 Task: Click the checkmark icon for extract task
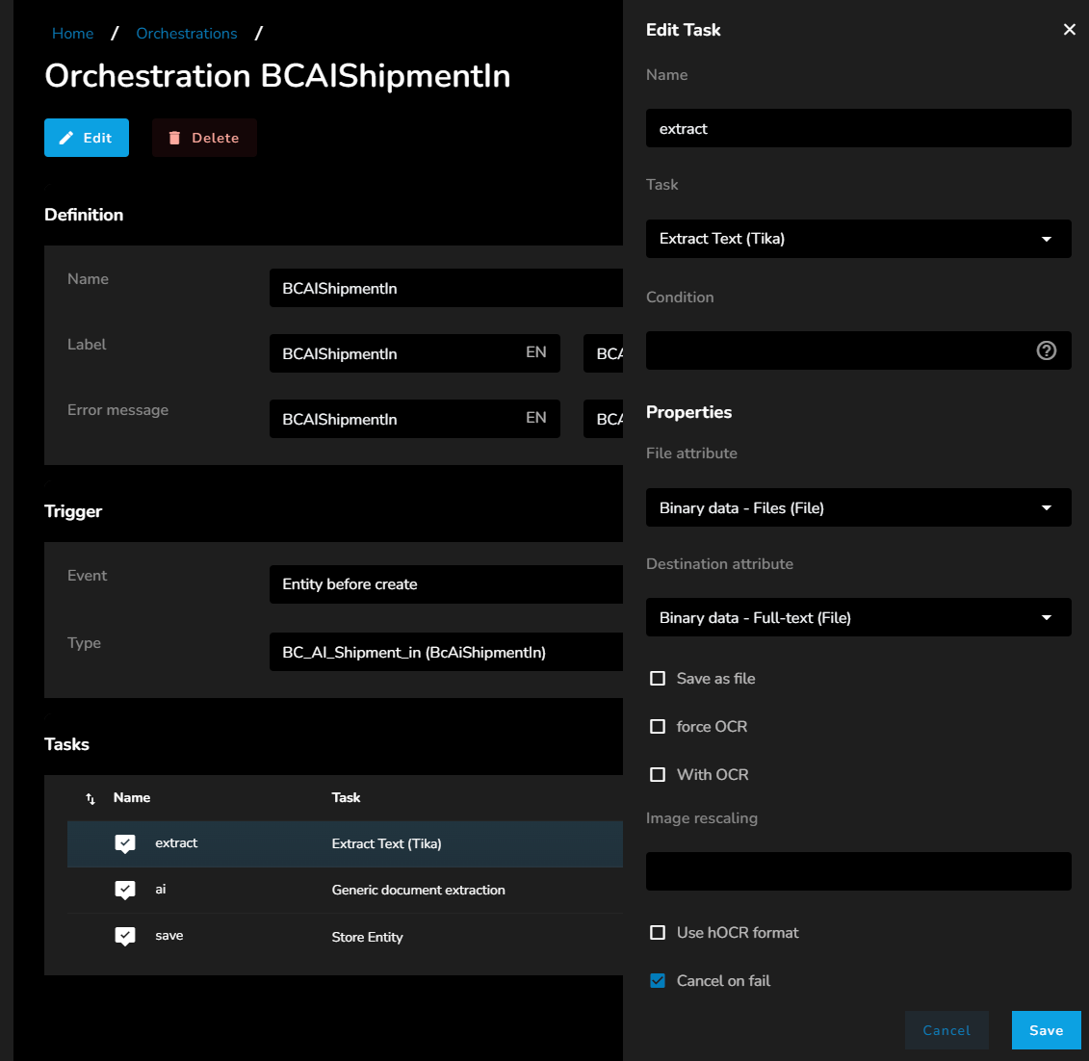pyautogui.click(x=125, y=843)
